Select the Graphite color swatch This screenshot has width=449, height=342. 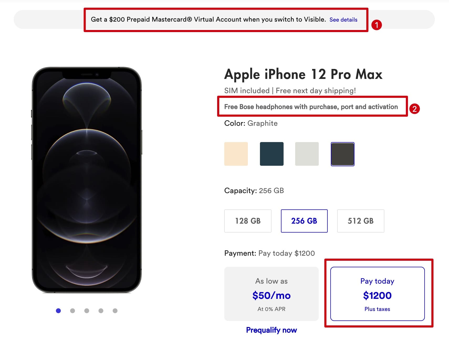[x=342, y=154]
